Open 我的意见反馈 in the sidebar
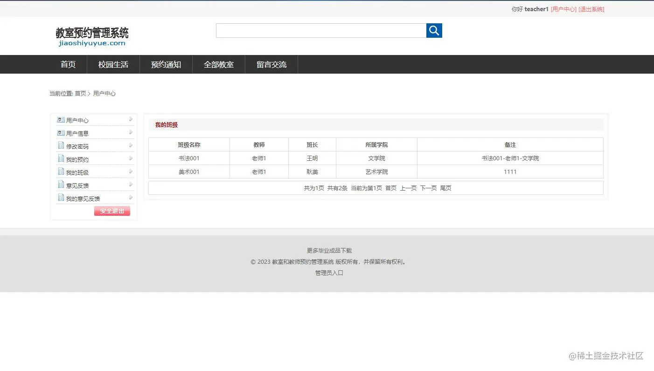The height and width of the screenshot is (371, 654). pos(83,199)
